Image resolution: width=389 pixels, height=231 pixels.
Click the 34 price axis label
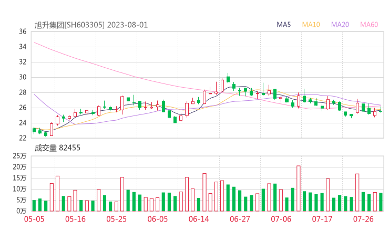(23, 47)
